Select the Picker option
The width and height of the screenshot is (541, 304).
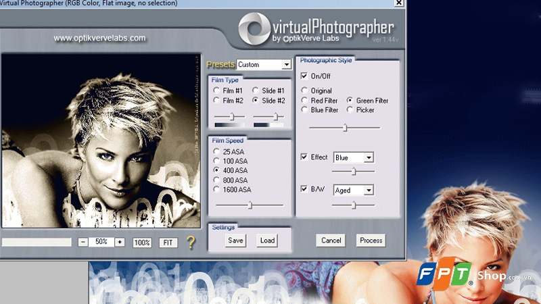tap(350, 109)
